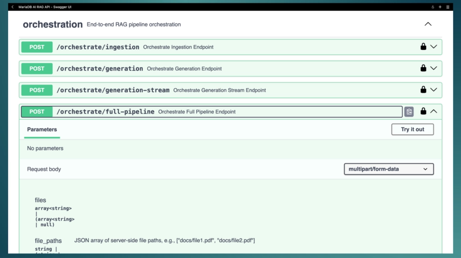Click the POST /orchestrate/full-pipeline summary bar

270,112
